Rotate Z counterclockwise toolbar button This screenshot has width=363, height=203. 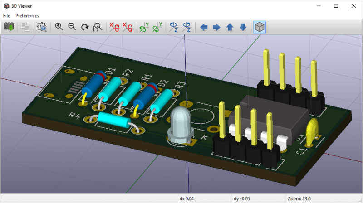pos(186,27)
